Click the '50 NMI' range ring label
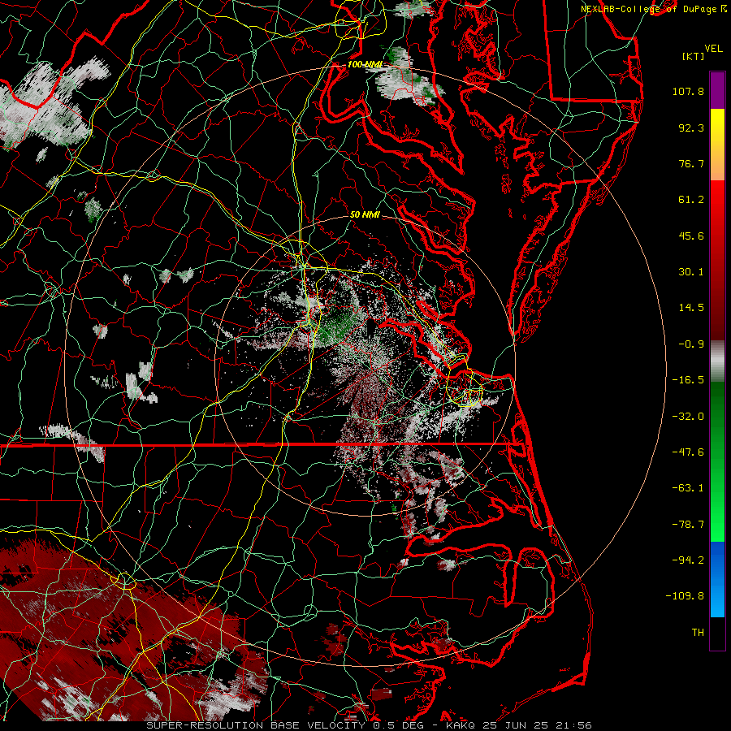 (365, 215)
